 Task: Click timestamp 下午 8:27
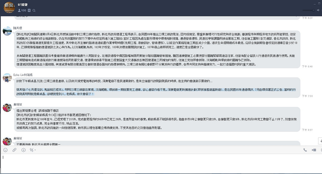tap(307, 130)
